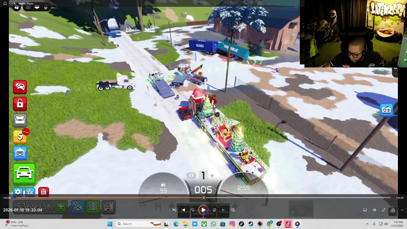Open the captions and subtitles menu
407x229 pixels.
(365, 210)
